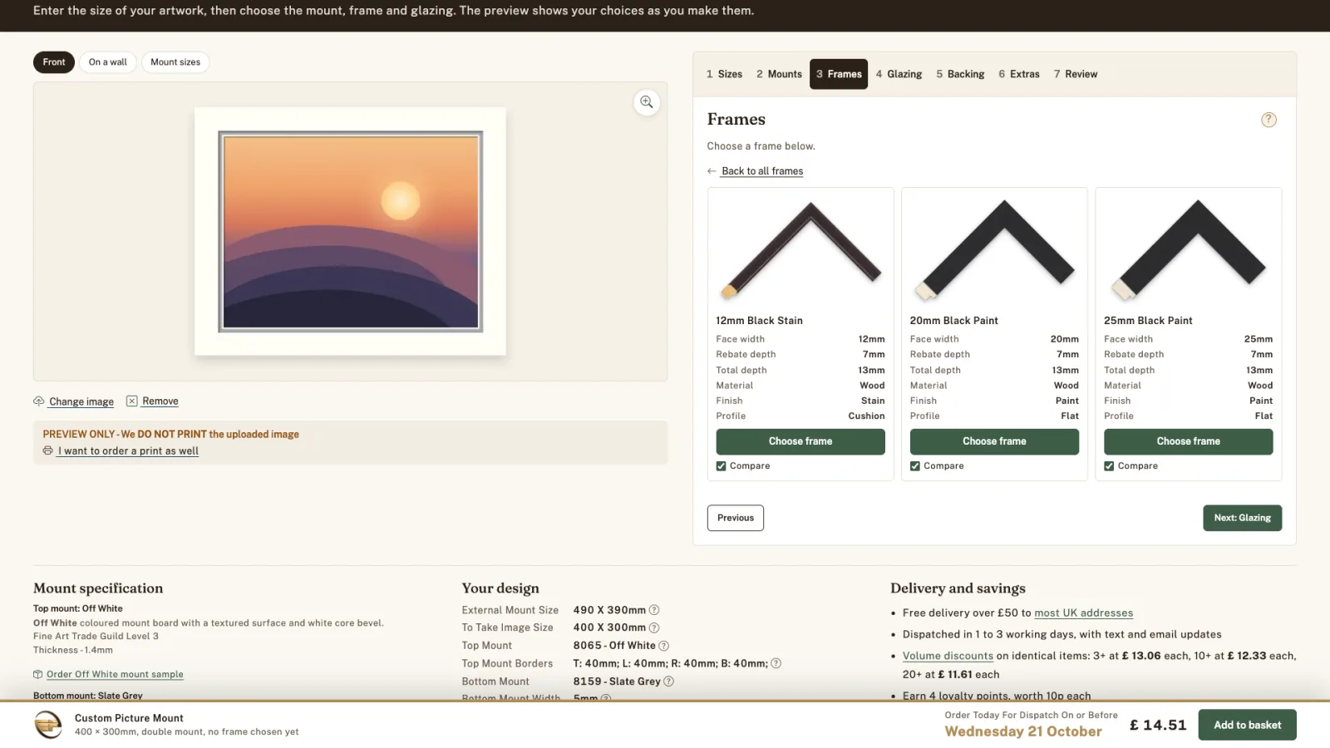Click Cushion profile value for 12mm frame
1330x748 pixels.
coord(866,416)
